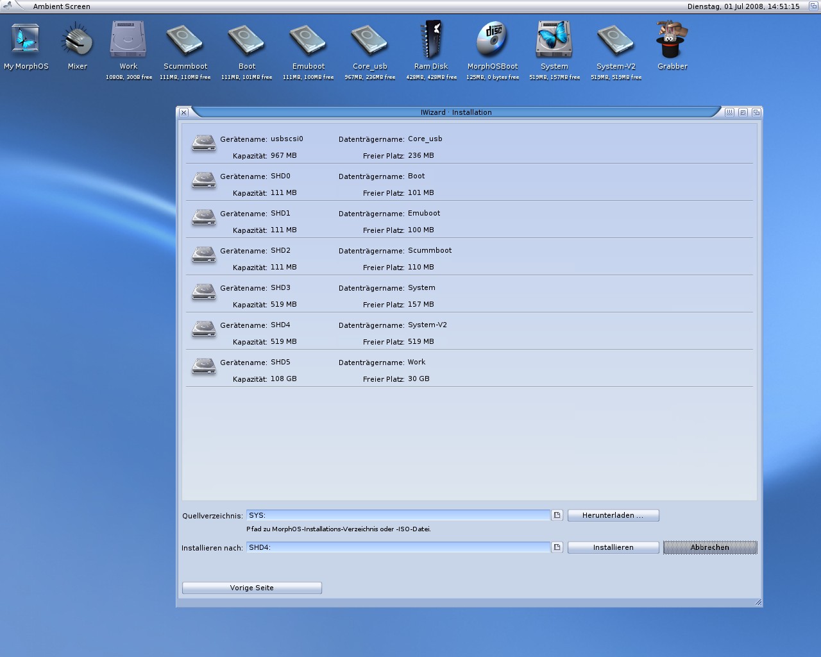Click the SHD2 device disk icon
This screenshot has height=657, width=821.
coord(204,255)
